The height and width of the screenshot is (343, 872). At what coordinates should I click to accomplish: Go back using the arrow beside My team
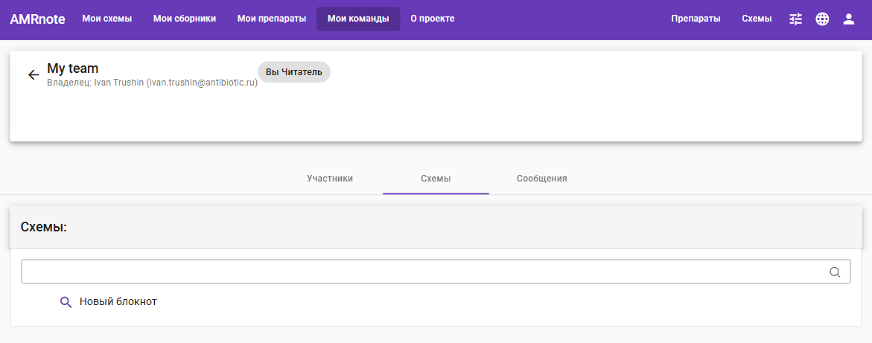[34, 75]
